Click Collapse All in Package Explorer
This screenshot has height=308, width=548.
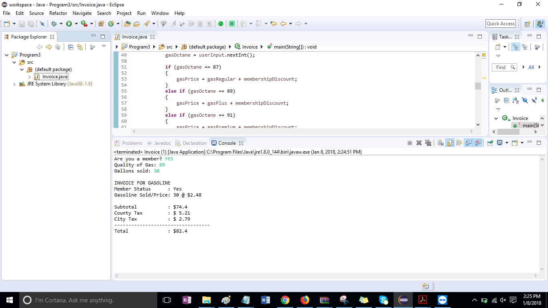coord(71,47)
